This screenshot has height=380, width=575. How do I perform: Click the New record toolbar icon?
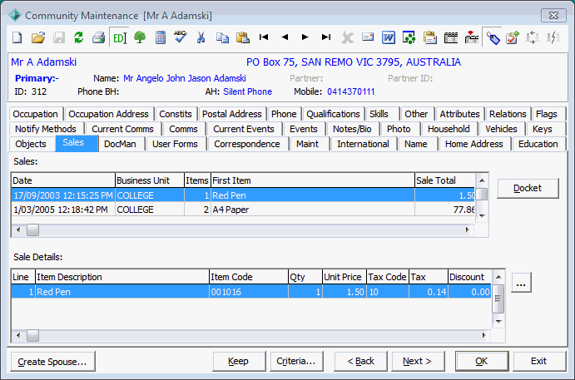click(x=17, y=37)
